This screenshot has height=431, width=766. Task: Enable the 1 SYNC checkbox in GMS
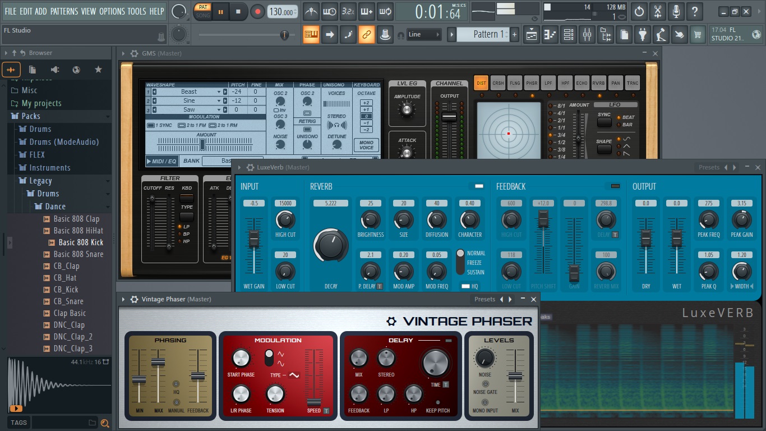coord(150,125)
